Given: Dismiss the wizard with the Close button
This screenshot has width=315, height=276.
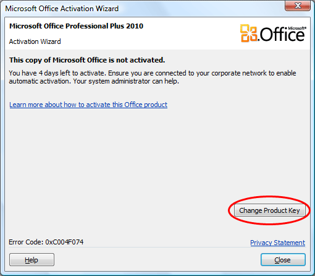Looking at the screenshot, I should tap(283, 260).
